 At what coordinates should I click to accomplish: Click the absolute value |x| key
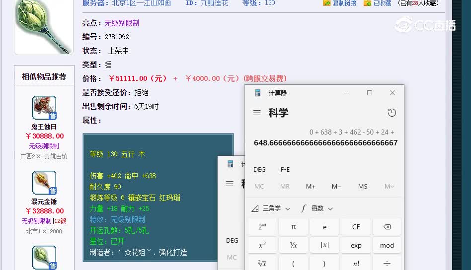point(325,245)
